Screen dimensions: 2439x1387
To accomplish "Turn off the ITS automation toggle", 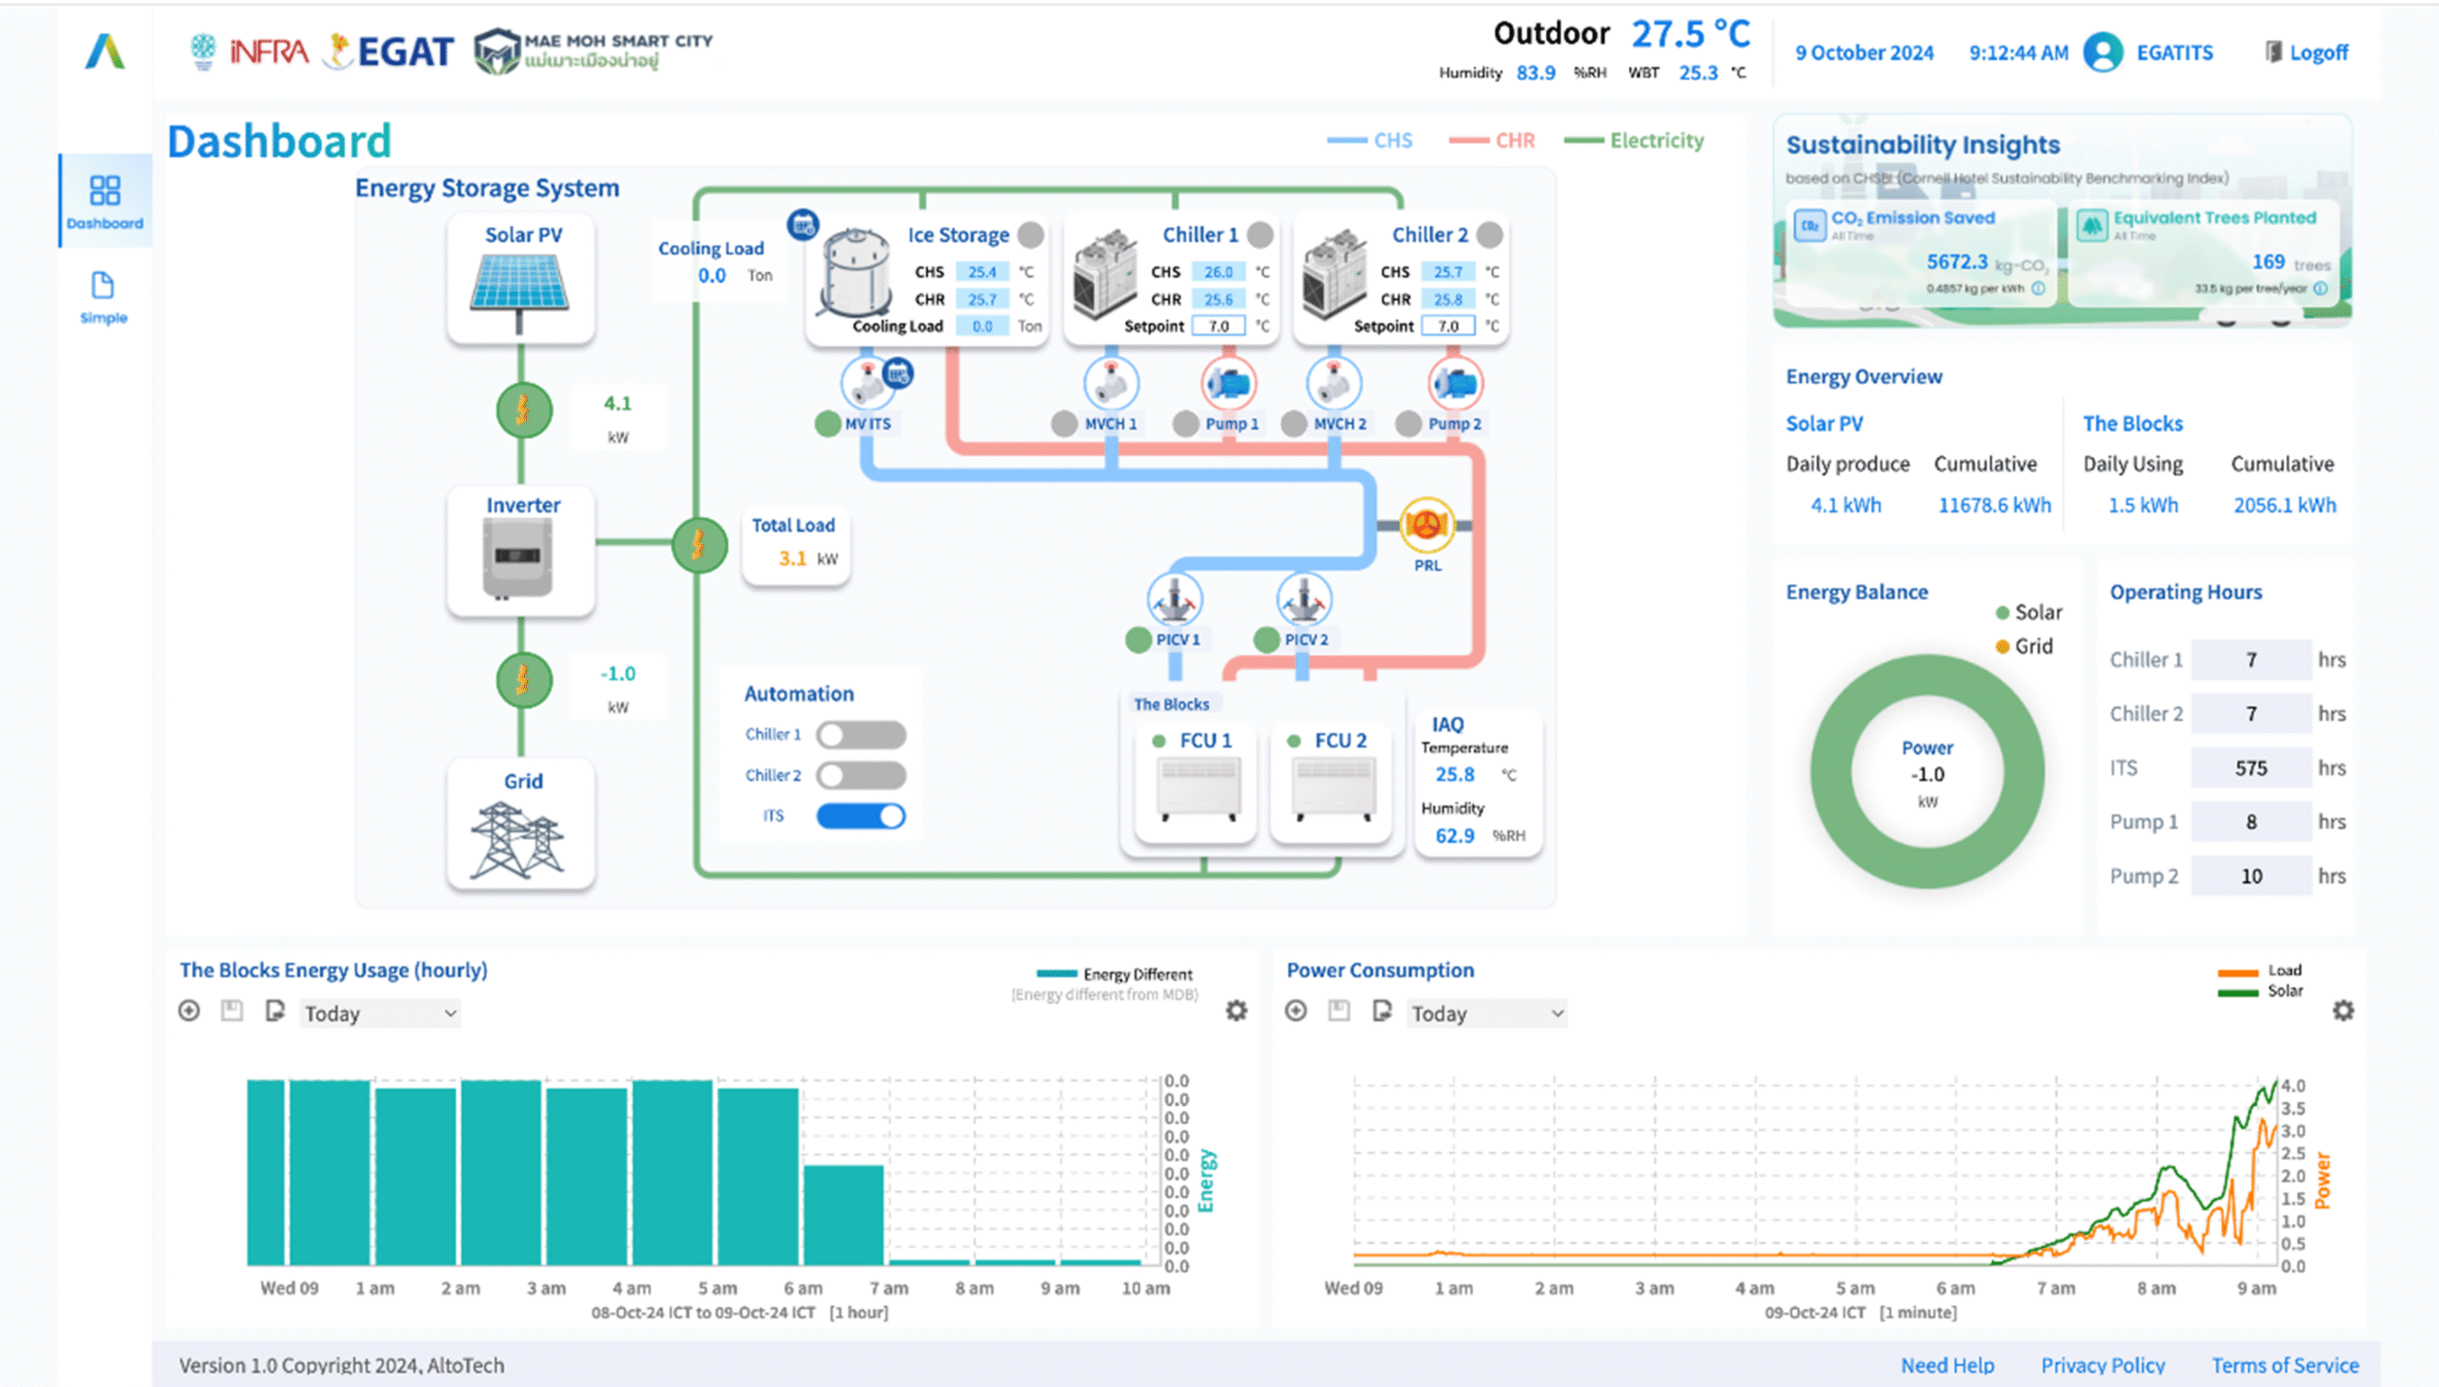I will point(860,816).
